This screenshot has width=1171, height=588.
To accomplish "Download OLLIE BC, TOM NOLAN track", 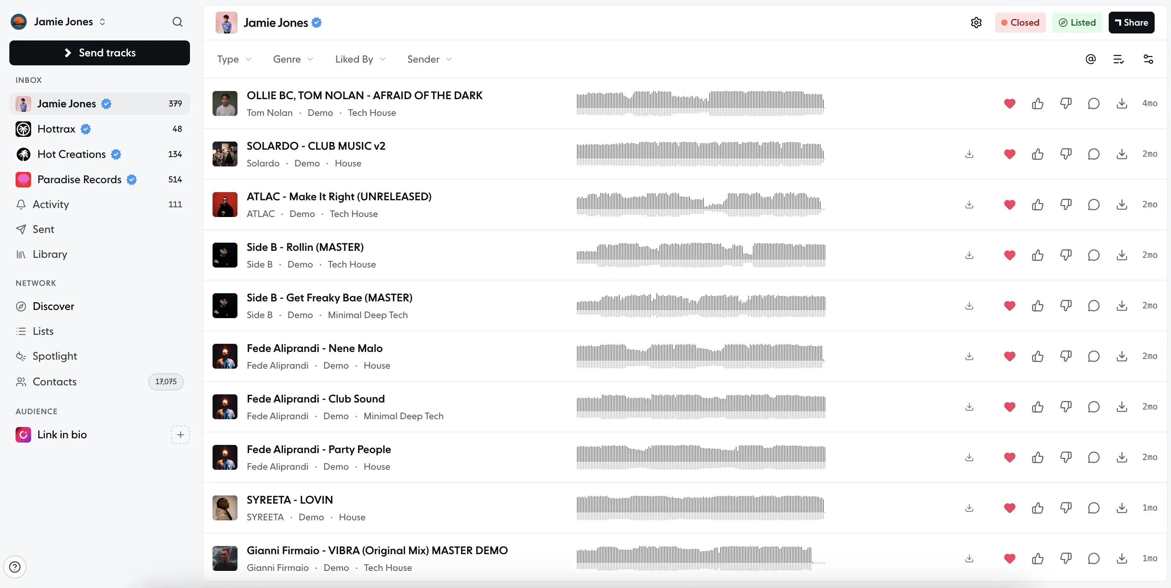I will click(1122, 103).
